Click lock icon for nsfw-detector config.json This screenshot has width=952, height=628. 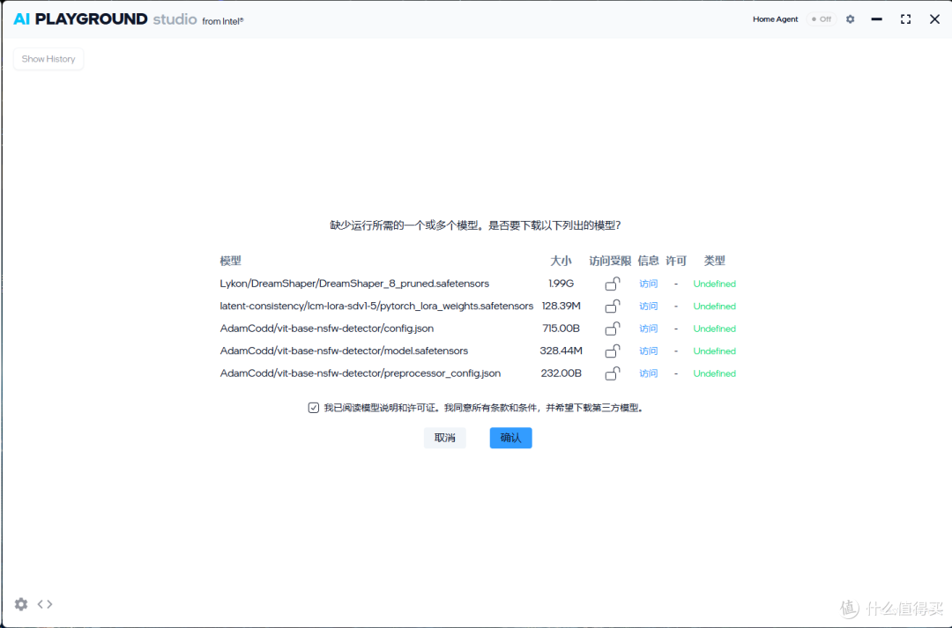(613, 329)
